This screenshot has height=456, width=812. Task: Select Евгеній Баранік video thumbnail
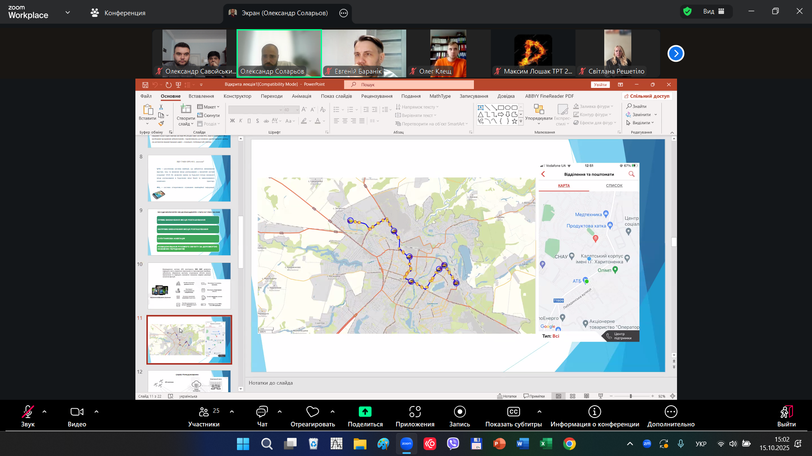(364, 53)
